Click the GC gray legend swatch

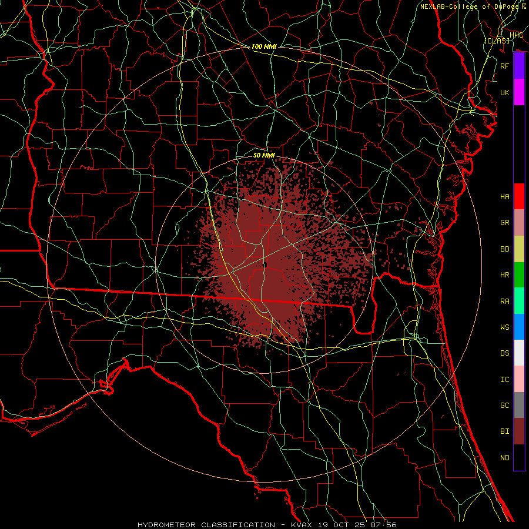click(x=519, y=405)
